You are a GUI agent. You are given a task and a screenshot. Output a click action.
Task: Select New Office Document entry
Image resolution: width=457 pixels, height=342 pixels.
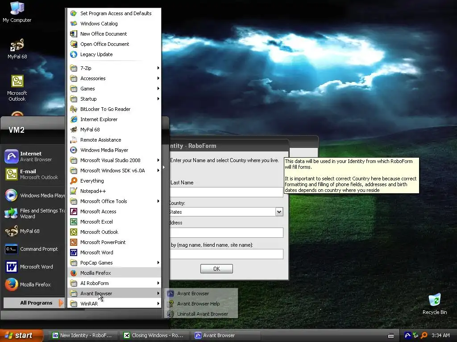[x=114, y=34]
